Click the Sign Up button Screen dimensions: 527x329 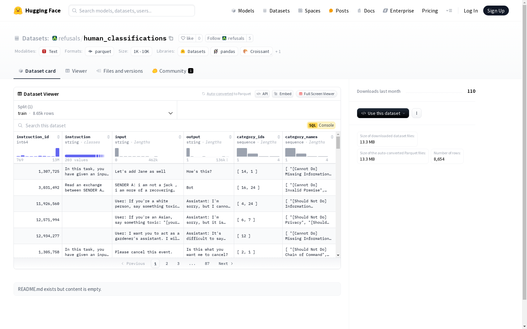pyautogui.click(x=496, y=11)
